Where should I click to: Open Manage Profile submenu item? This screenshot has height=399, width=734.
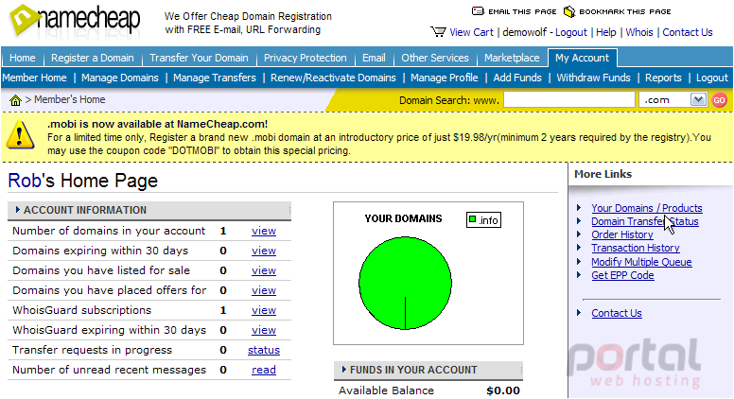tap(445, 78)
